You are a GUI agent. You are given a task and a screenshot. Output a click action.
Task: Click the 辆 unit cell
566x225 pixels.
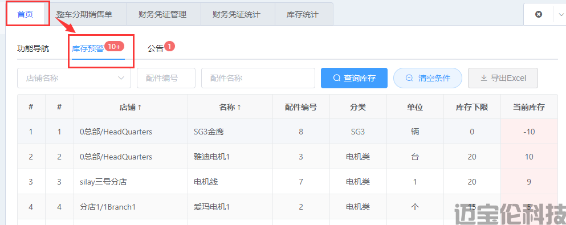coord(415,132)
